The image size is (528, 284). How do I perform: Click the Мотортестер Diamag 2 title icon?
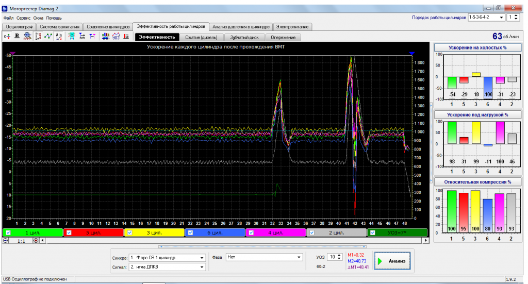point(5,8)
